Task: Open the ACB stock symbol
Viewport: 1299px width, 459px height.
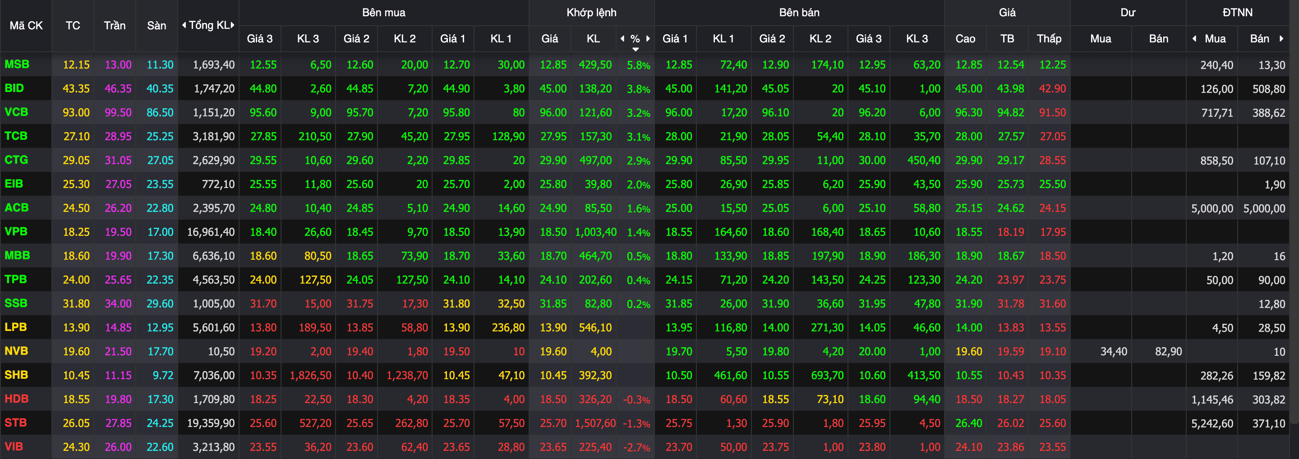Action: (16, 207)
